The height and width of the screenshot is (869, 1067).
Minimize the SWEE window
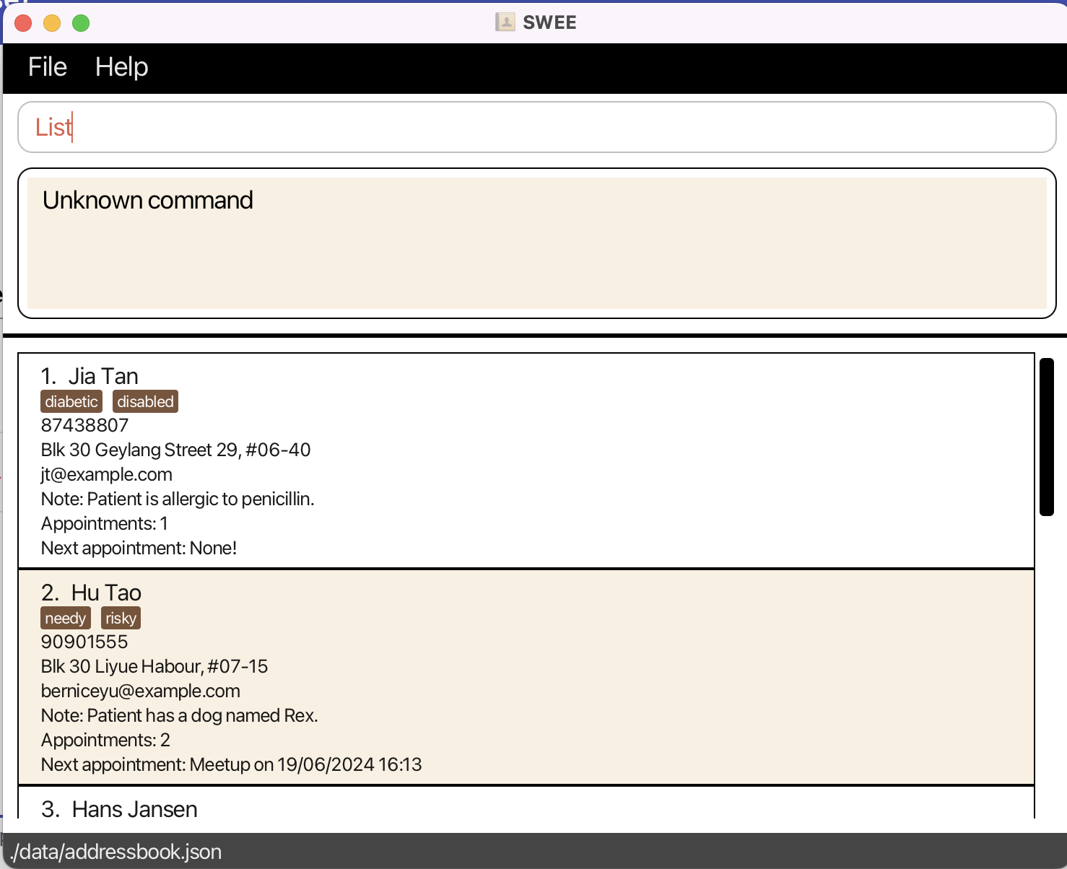tap(52, 23)
